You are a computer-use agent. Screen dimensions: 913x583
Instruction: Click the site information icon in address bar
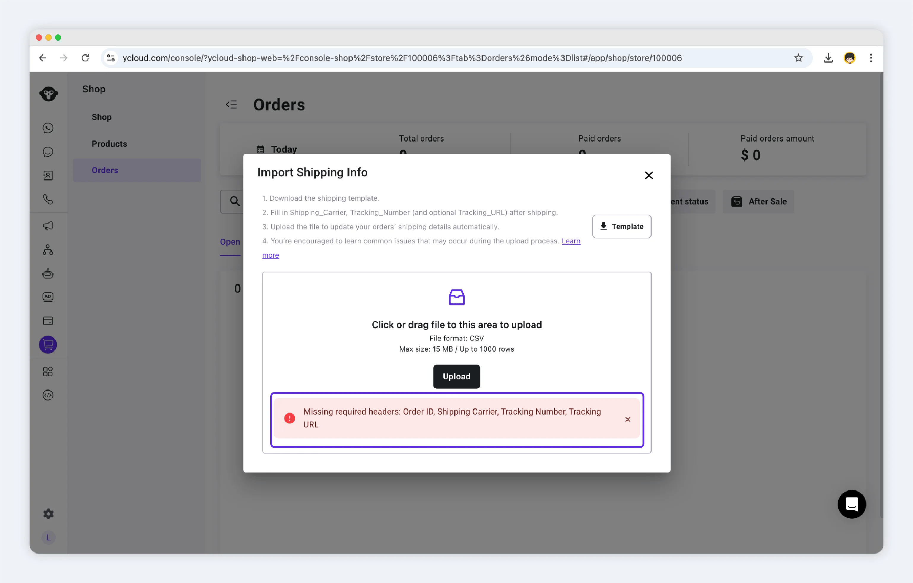[111, 58]
